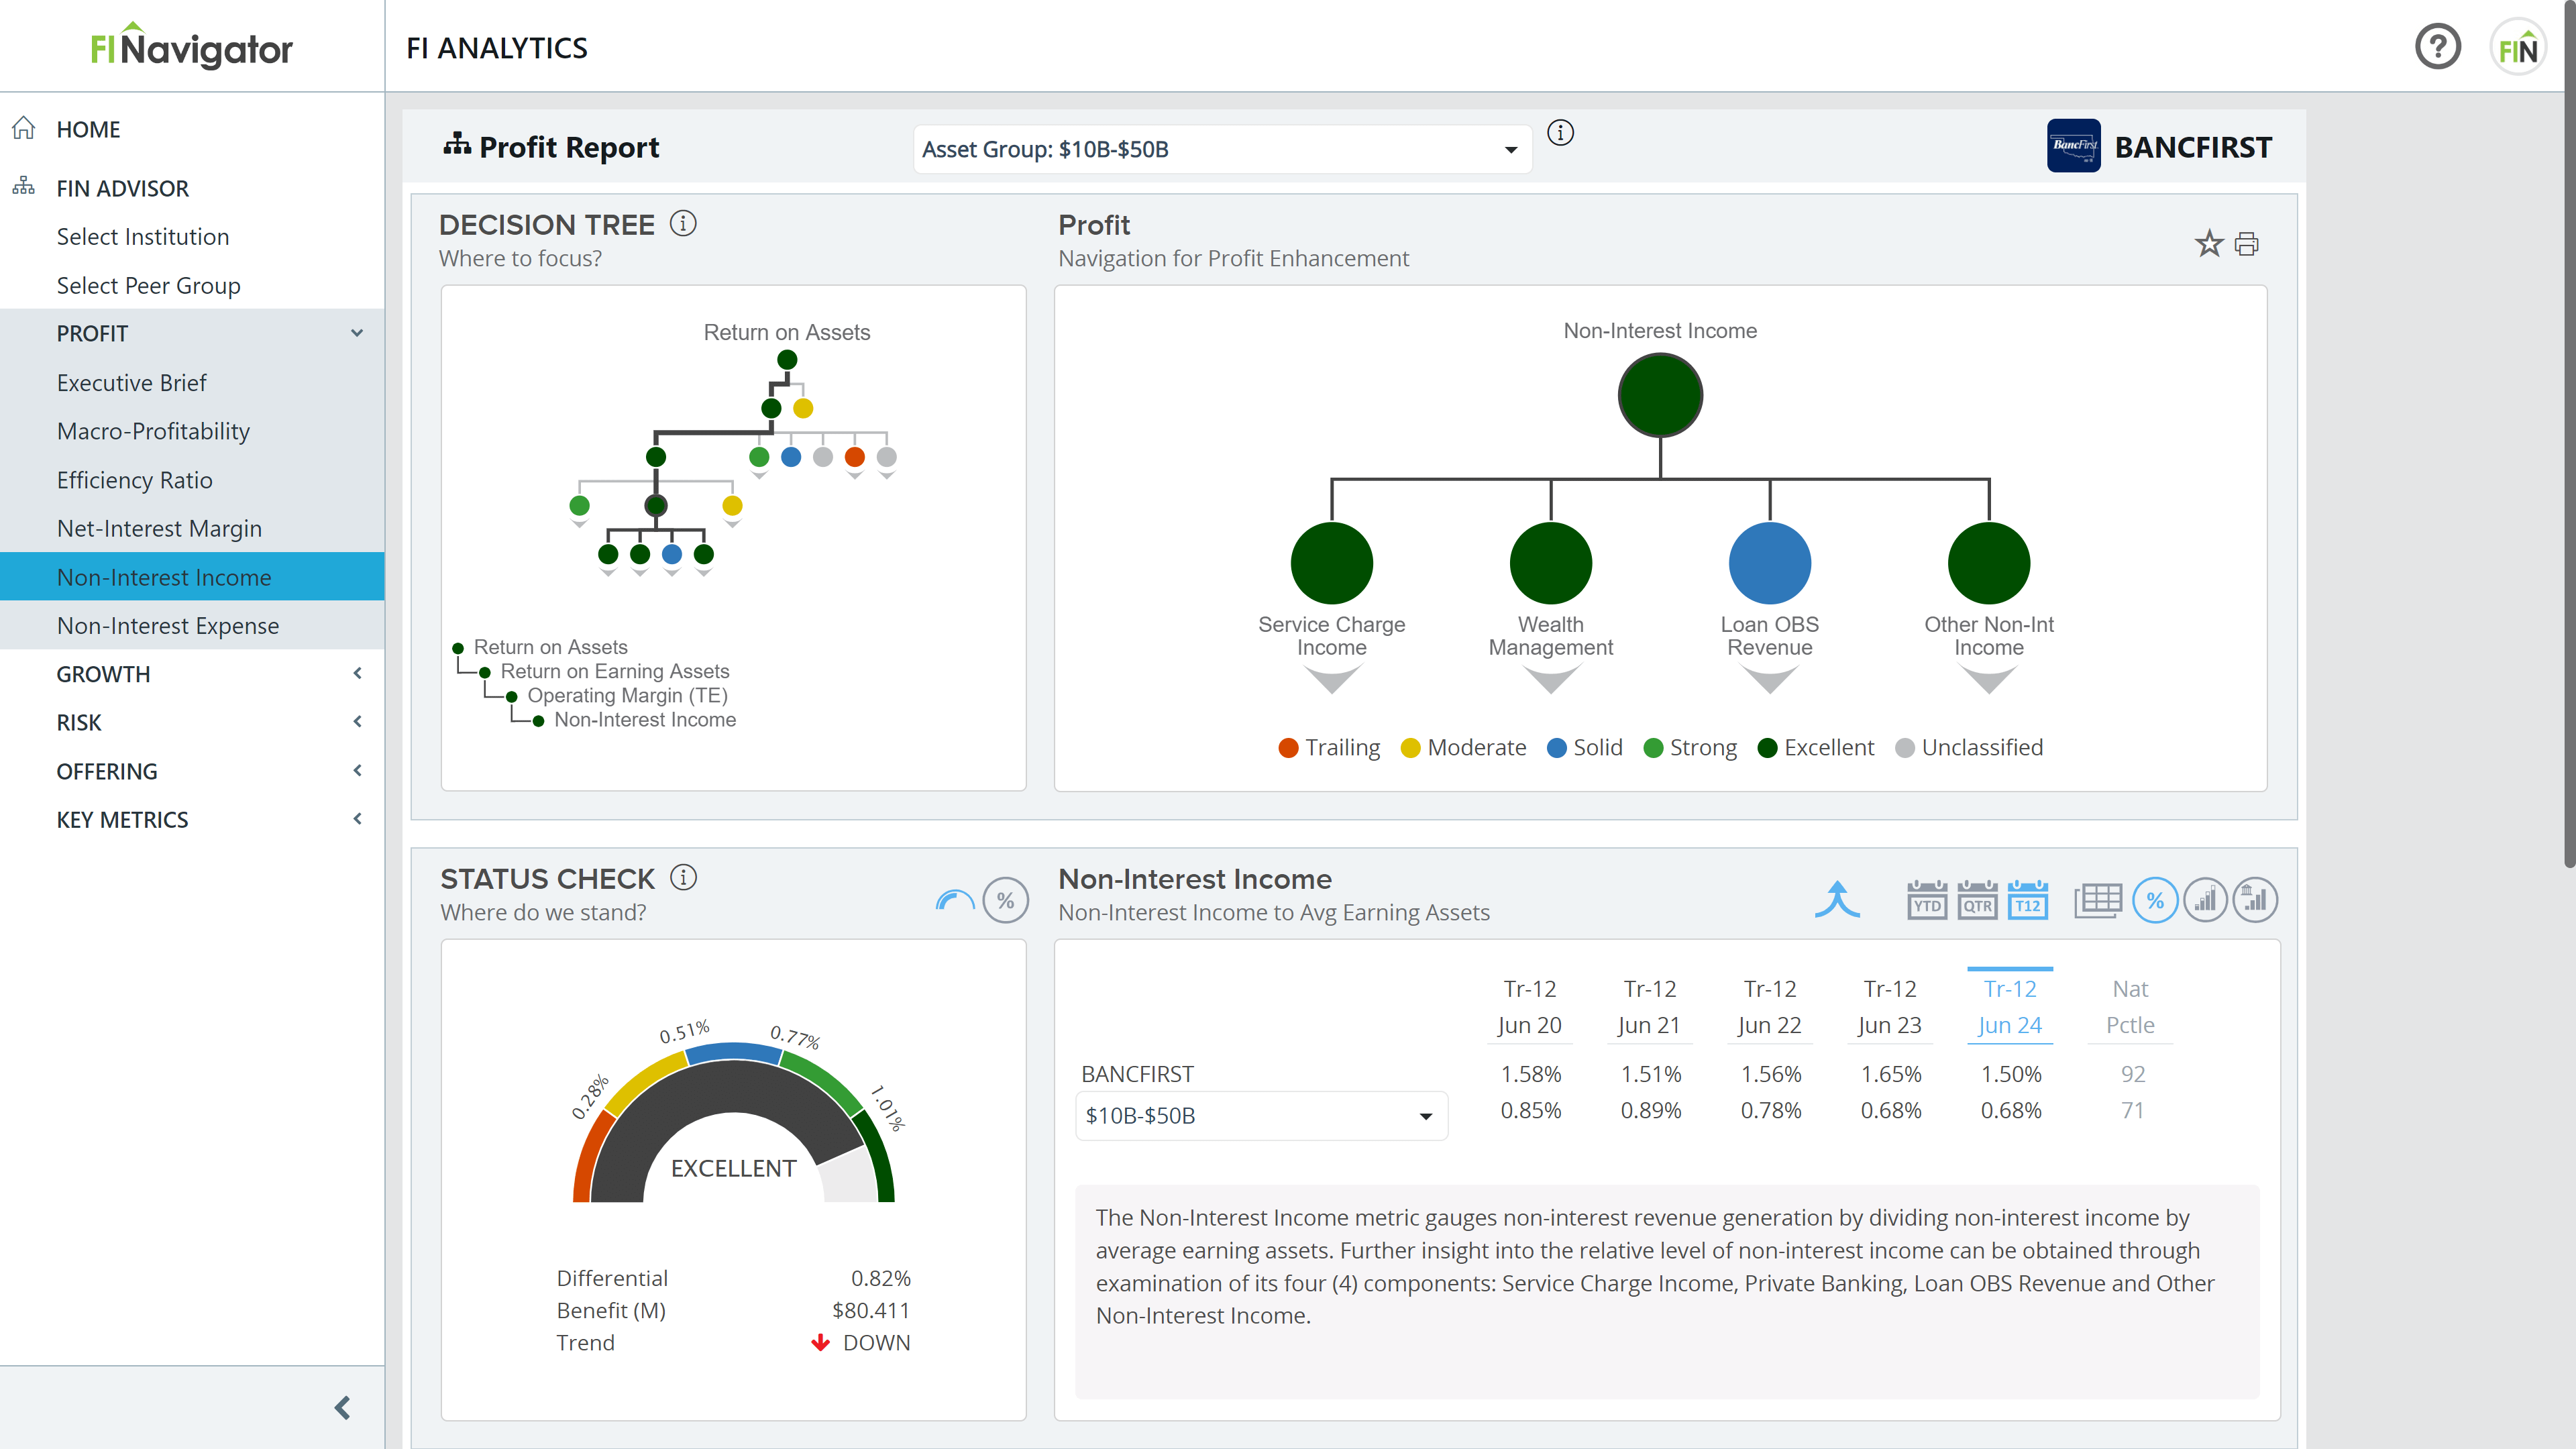The height and width of the screenshot is (1449, 2576).
Task: Expand the Service Charge Income down arrow
Action: point(1331,680)
